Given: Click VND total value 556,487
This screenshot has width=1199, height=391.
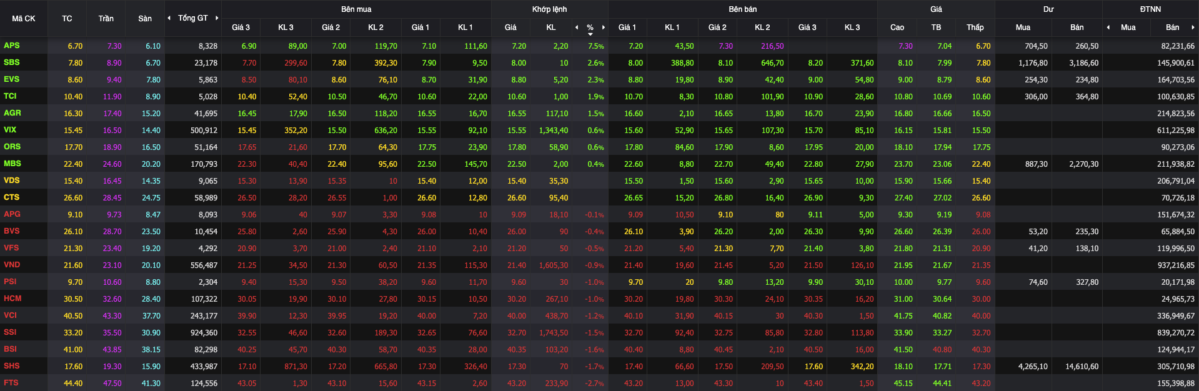Looking at the screenshot, I should (x=204, y=265).
